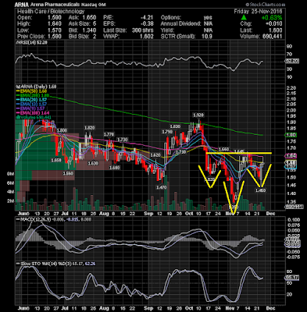The height and width of the screenshot is (312, 307).
Task: Click the 2.20 price axis label
Action: [291, 87]
